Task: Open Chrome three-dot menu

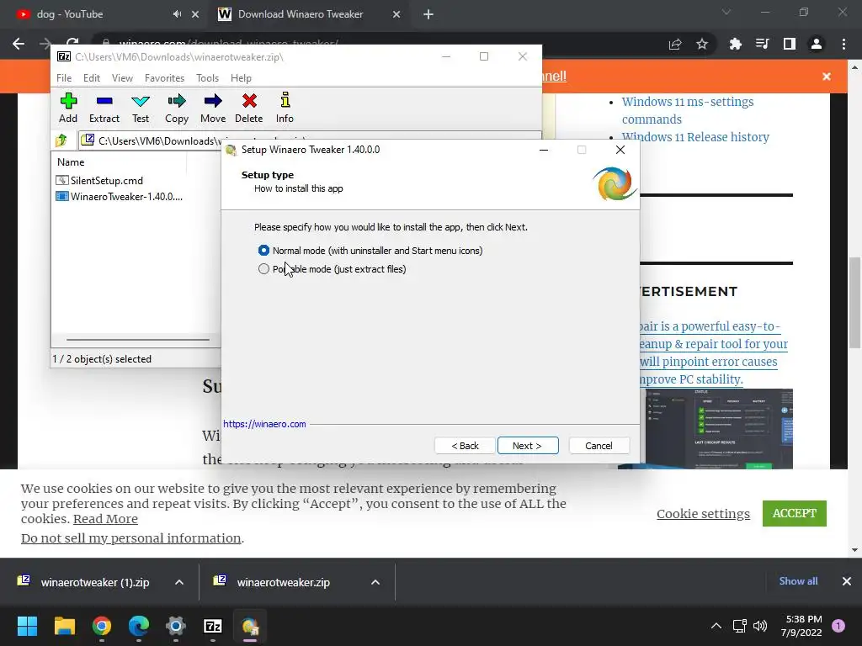Action: [x=843, y=44]
